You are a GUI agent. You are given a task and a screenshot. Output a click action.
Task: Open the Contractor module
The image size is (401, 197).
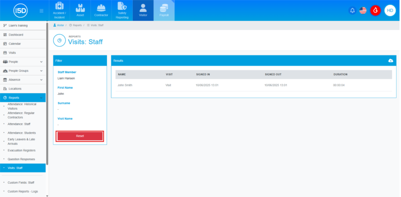(x=101, y=11)
